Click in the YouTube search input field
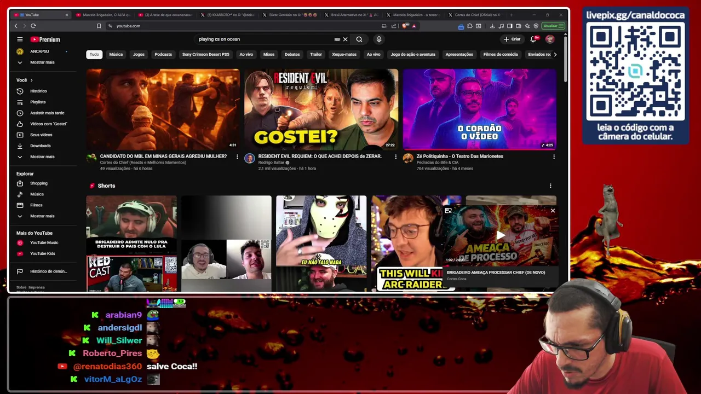Image resolution: width=701 pixels, height=394 pixels. (263, 39)
